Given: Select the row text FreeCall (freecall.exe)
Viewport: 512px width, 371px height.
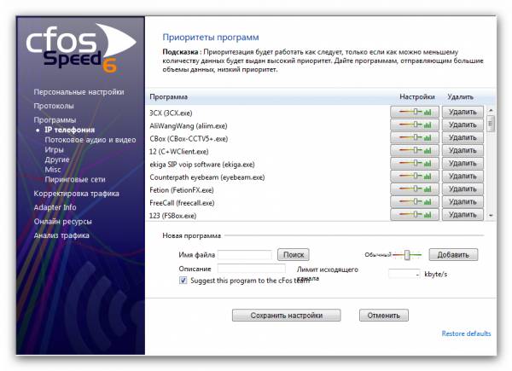Looking at the screenshot, I should click(182, 203).
